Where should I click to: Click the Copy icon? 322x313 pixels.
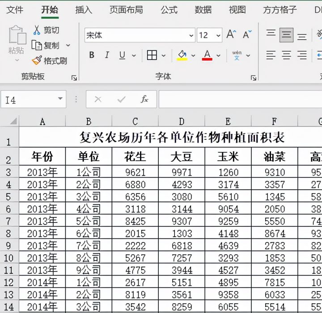pyautogui.click(x=37, y=45)
